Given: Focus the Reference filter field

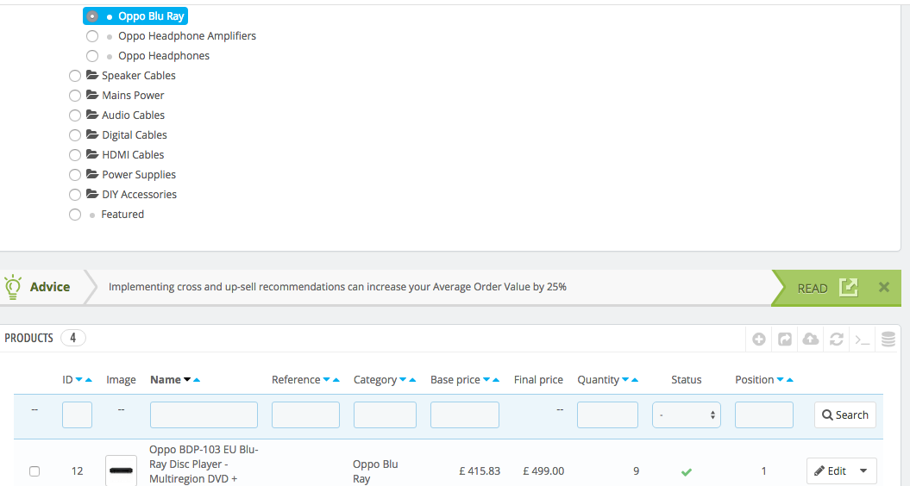Looking at the screenshot, I should [305, 414].
